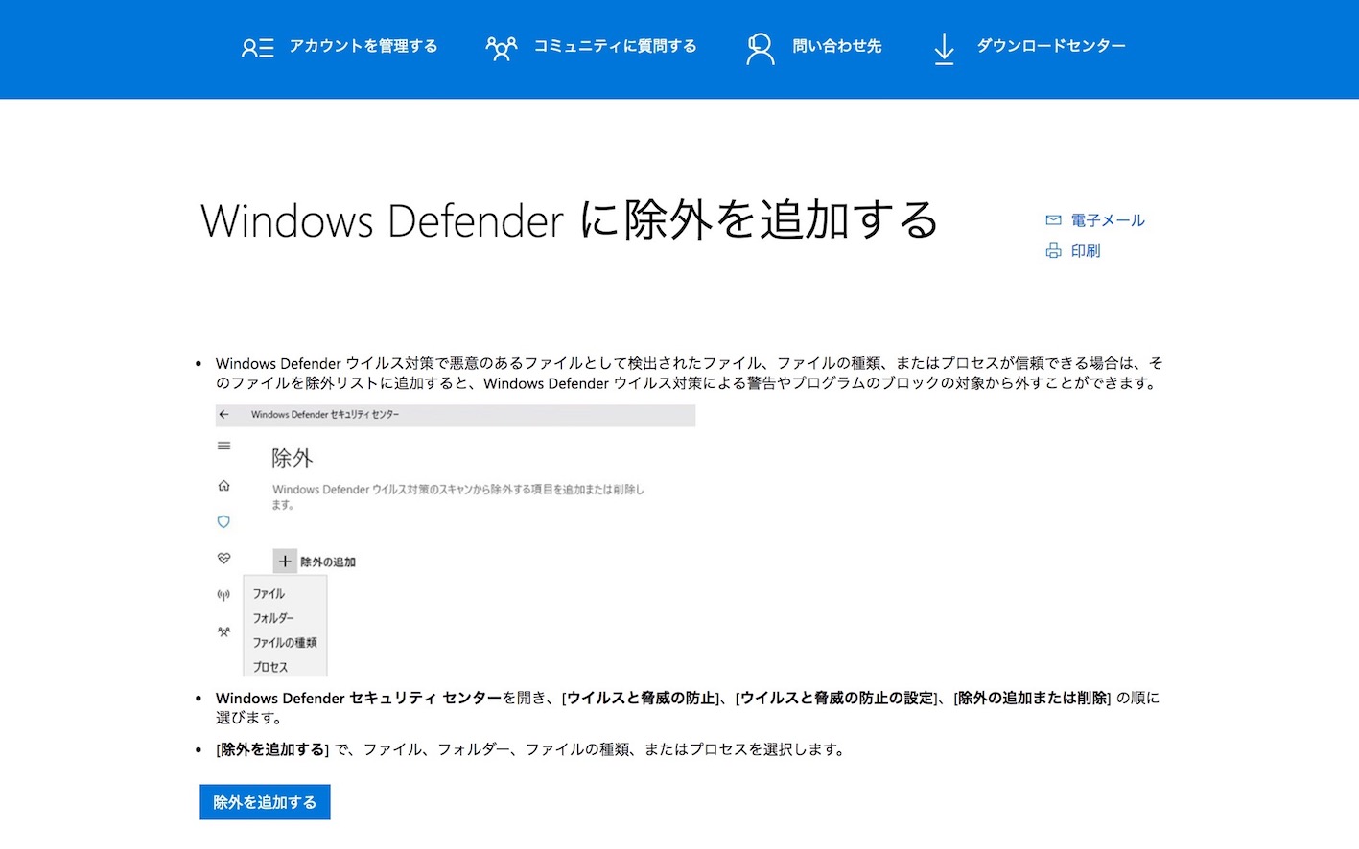Click the plus button next to 除外の追加

pyautogui.click(x=285, y=562)
